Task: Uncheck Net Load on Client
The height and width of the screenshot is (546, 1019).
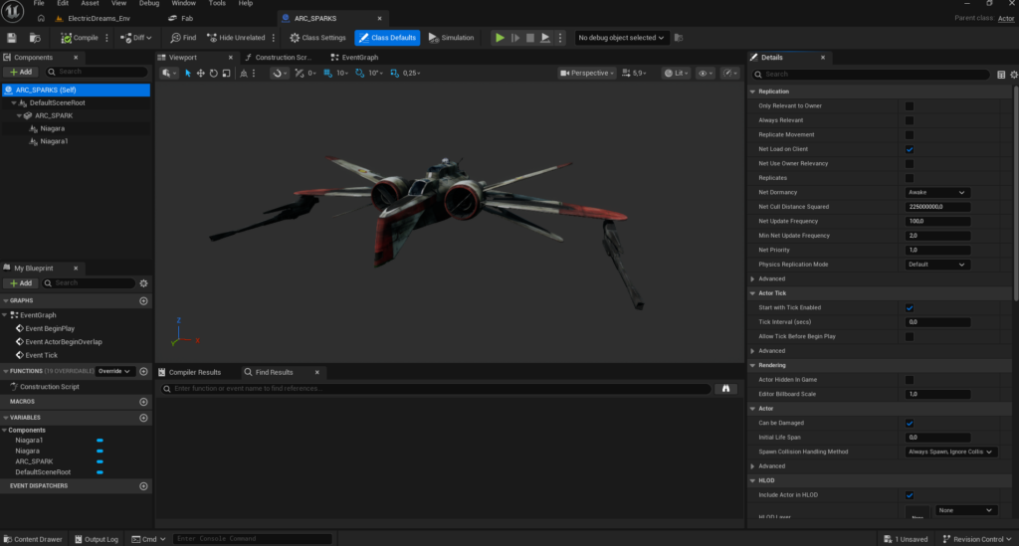Action: [910, 149]
